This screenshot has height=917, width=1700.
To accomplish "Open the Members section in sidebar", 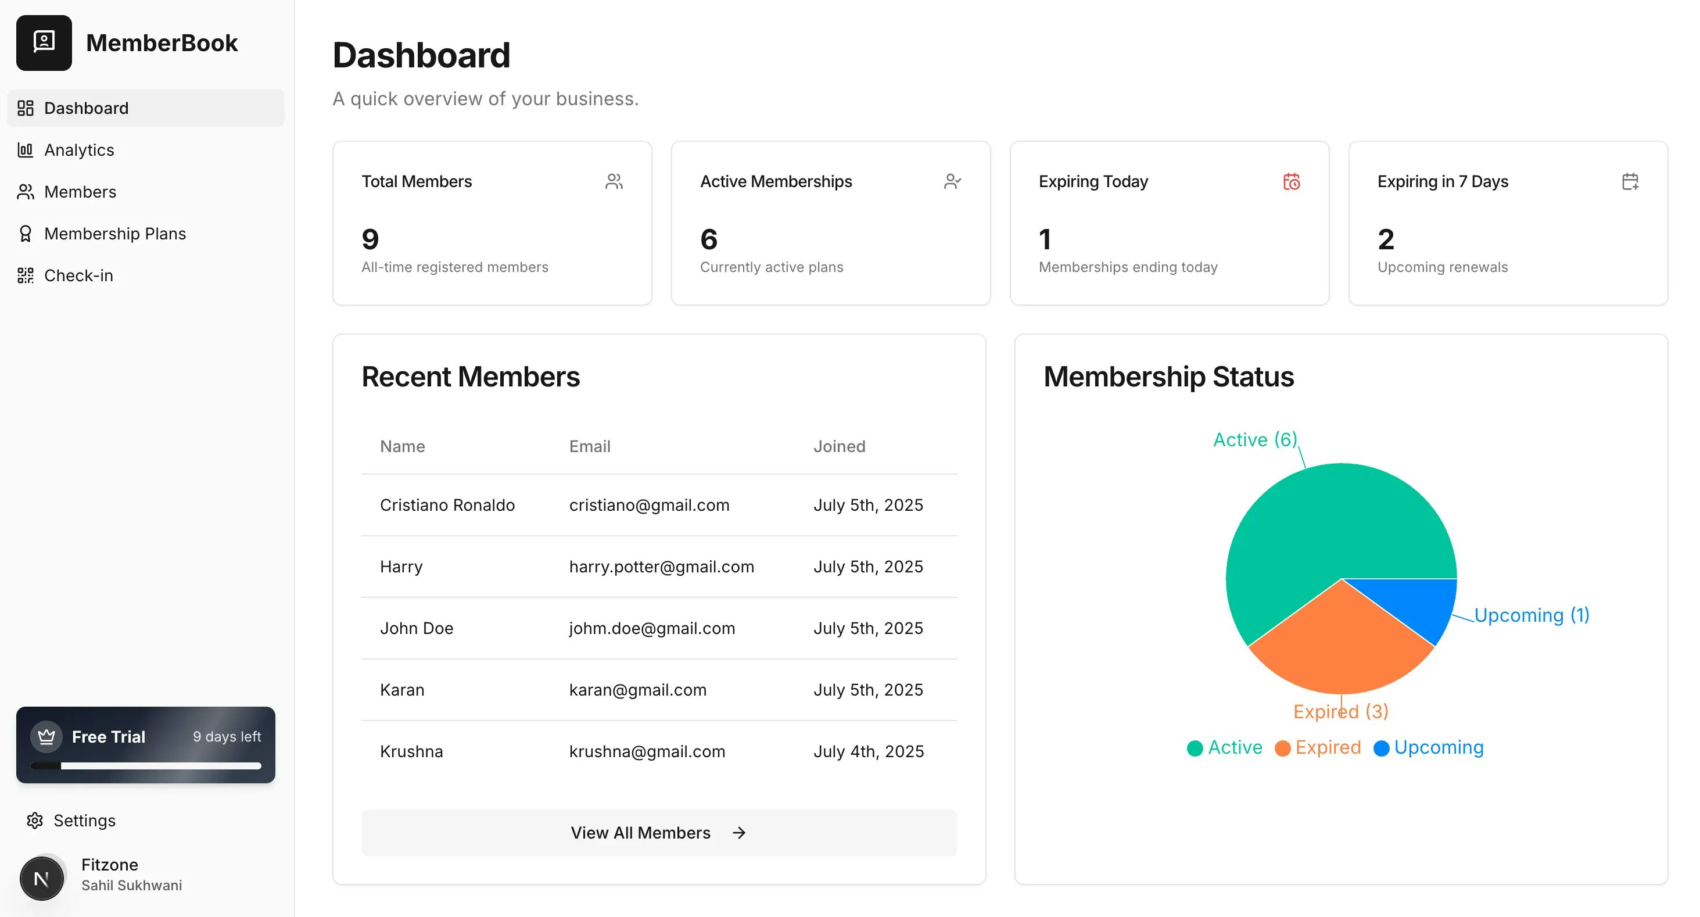I will [80, 191].
